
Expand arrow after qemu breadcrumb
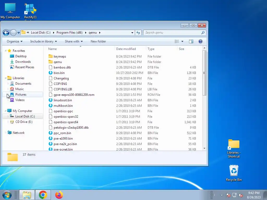100,33
